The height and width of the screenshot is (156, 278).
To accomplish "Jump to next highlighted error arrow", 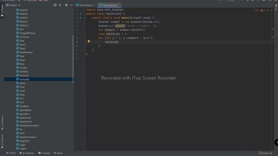I will click(x=271, y=10).
